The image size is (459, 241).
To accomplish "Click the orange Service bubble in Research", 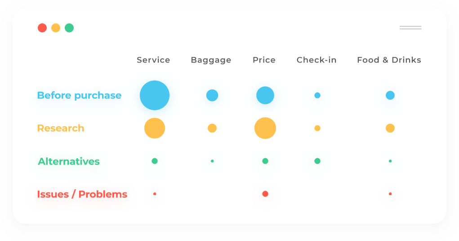I will [x=155, y=128].
